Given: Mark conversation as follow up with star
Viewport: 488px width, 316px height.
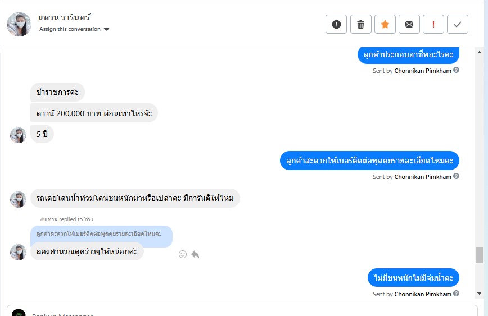Looking at the screenshot, I should point(385,24).
